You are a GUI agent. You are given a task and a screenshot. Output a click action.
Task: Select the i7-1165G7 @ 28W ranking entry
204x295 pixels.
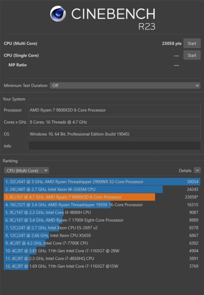coord(102,251)
